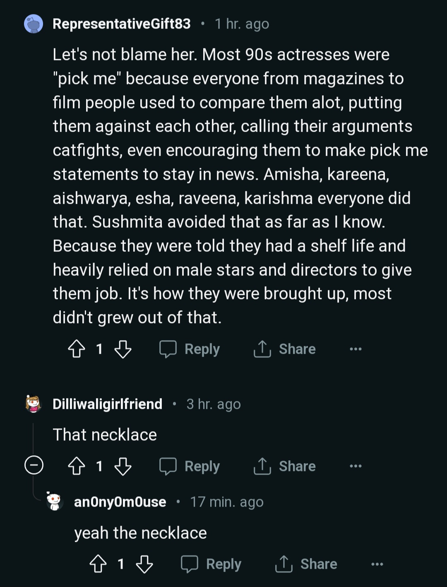Click an0ny0m0use's avatar image
This screenshot has width=447, height=587.
pyautogui.click(x=54, y=501)
